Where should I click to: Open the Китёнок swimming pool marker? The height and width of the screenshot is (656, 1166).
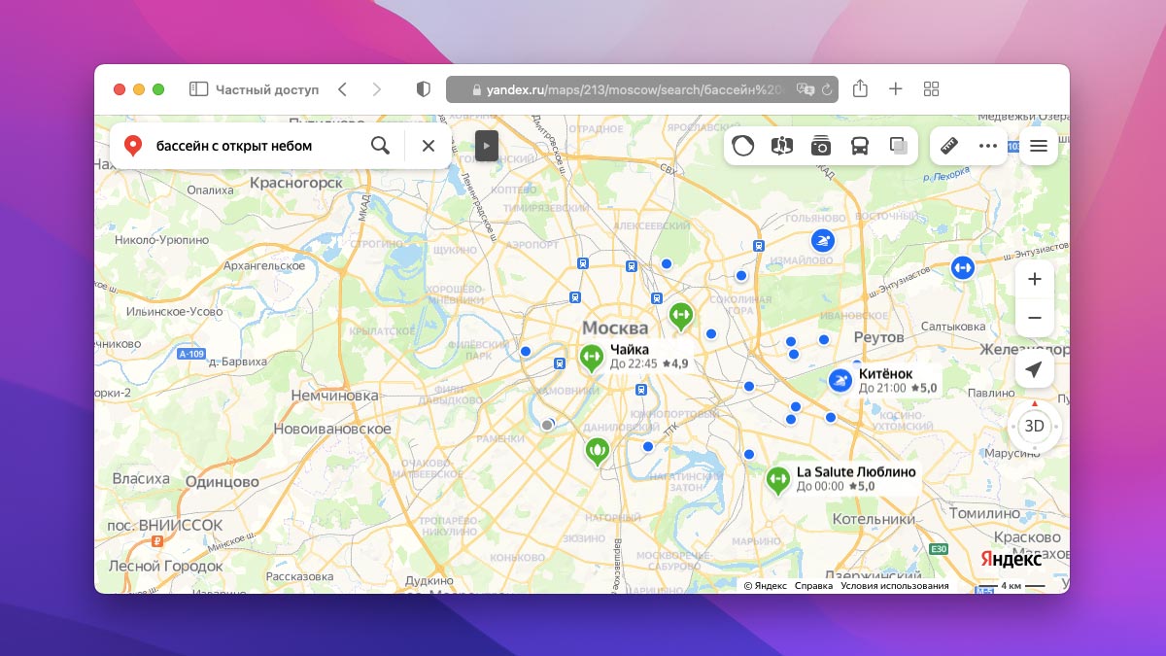840,381
